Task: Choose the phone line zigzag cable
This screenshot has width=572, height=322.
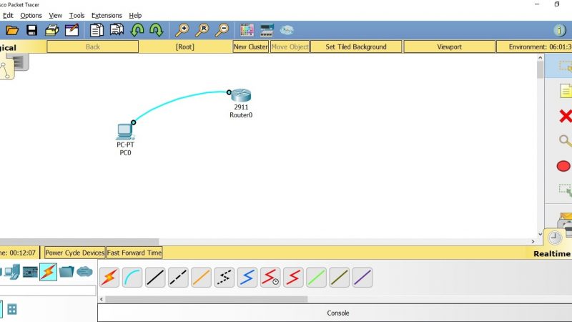Action: (224, 278)
